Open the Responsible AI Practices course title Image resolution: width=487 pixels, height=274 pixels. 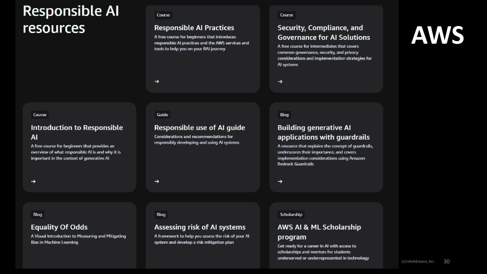194,28
